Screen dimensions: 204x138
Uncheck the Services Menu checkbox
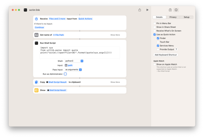[158, 46]
